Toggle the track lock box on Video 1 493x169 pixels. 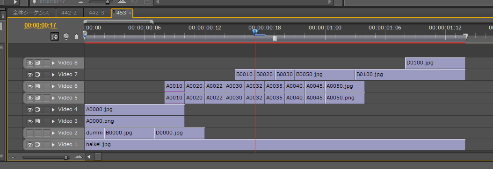click(x=46, y=145)
